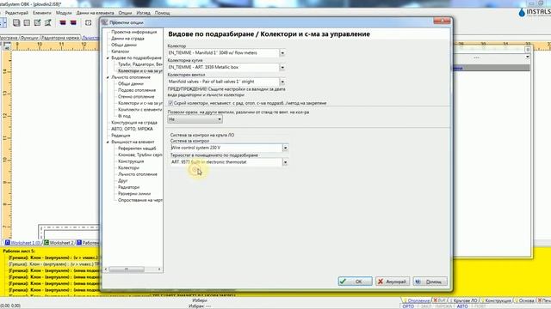Select Проектна информация in options tree
551x309 pixels.
(134, 32)
